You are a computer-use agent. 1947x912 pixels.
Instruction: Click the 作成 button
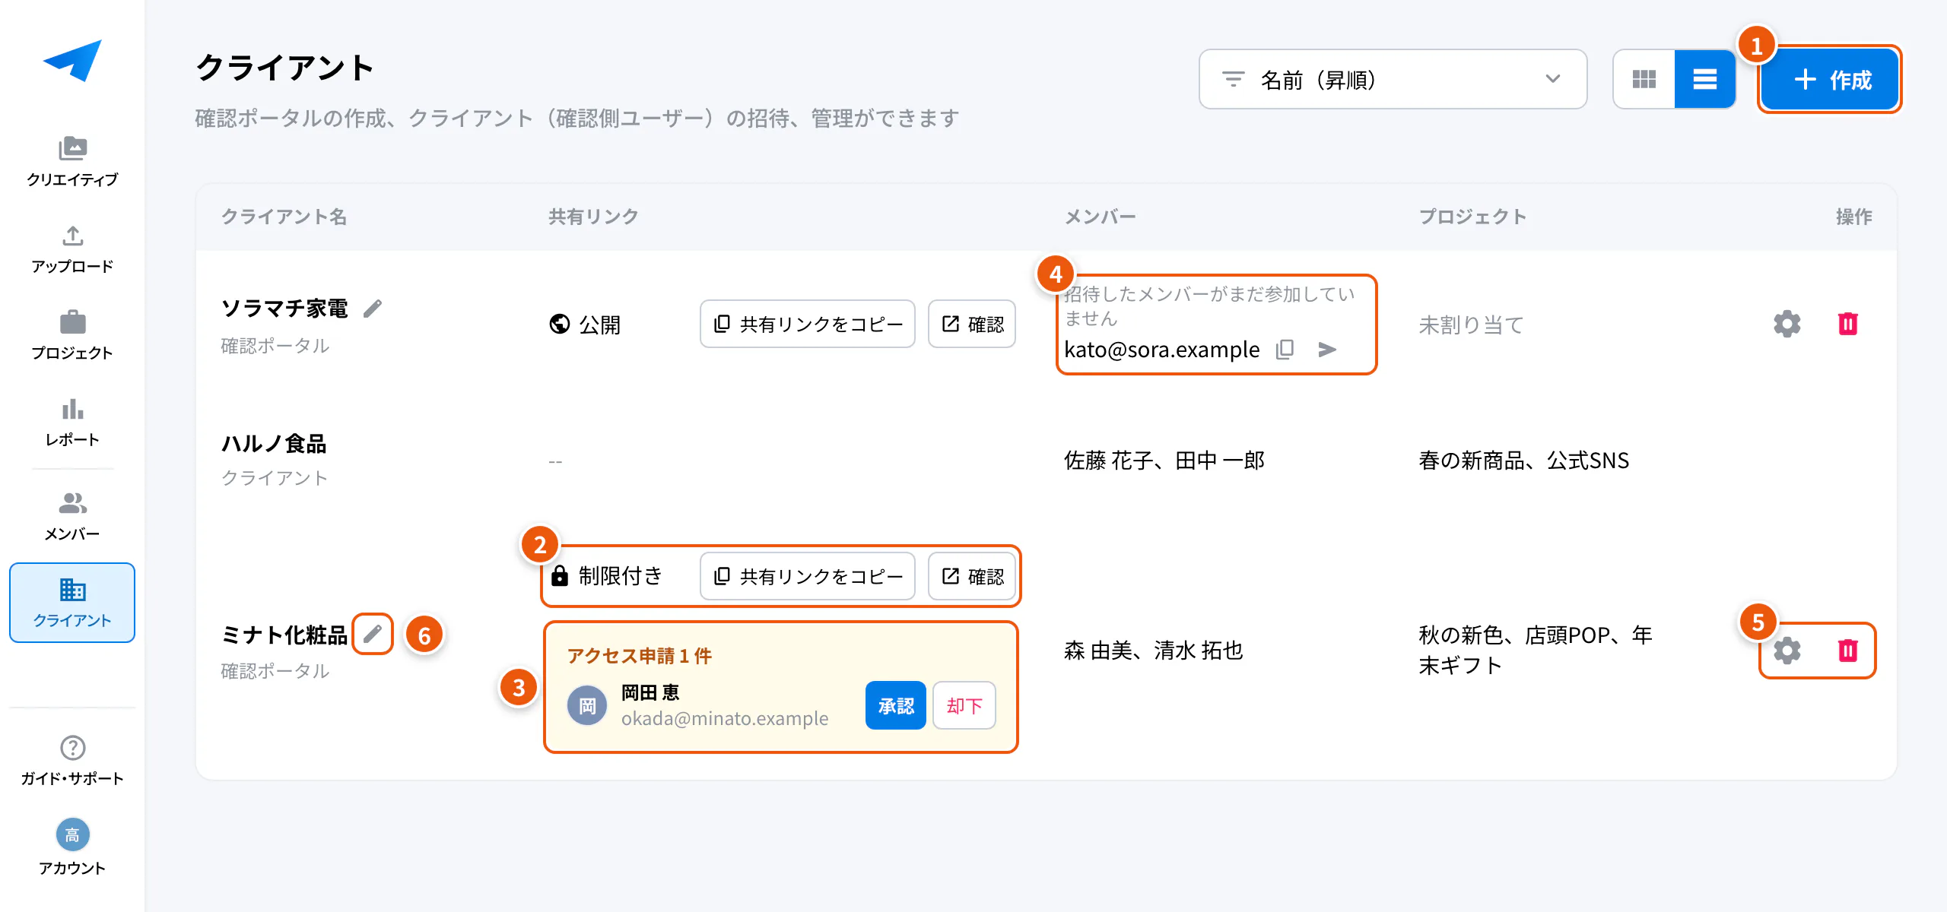(1830, 79)
